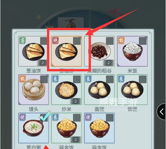
Task: Select the 面团 dough balls icon
Action: coord(100,90)
